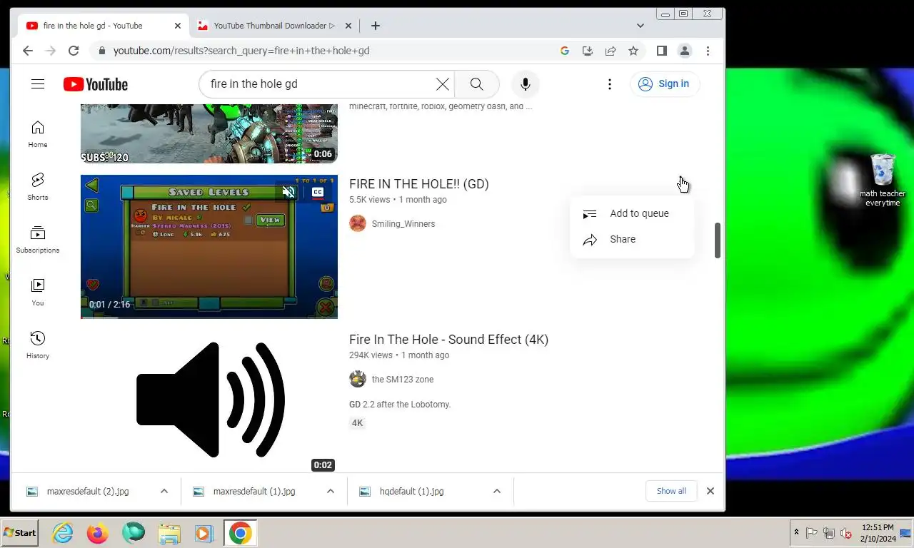Viewport: 914px width, 548px height.
Task: Open the Chrome three-dot menu
Action: tap(708, 51)
